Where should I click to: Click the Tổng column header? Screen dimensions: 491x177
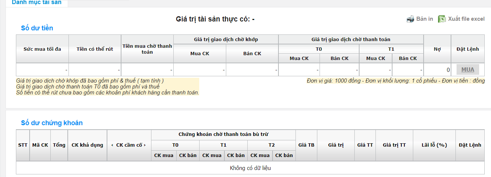coord(59,145)
